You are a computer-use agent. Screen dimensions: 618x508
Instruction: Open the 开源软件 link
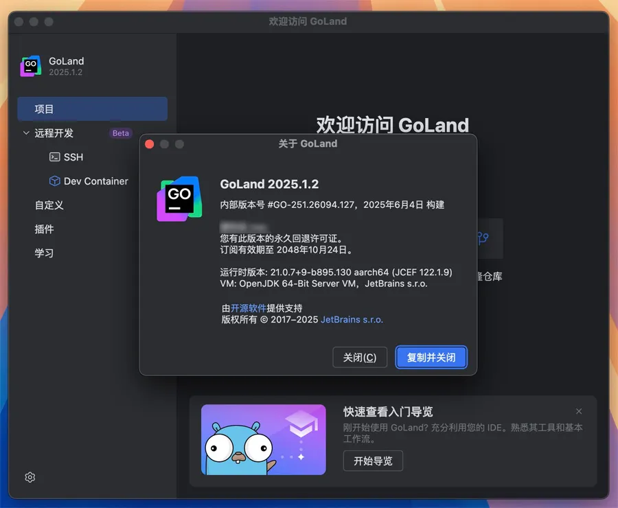249,308
